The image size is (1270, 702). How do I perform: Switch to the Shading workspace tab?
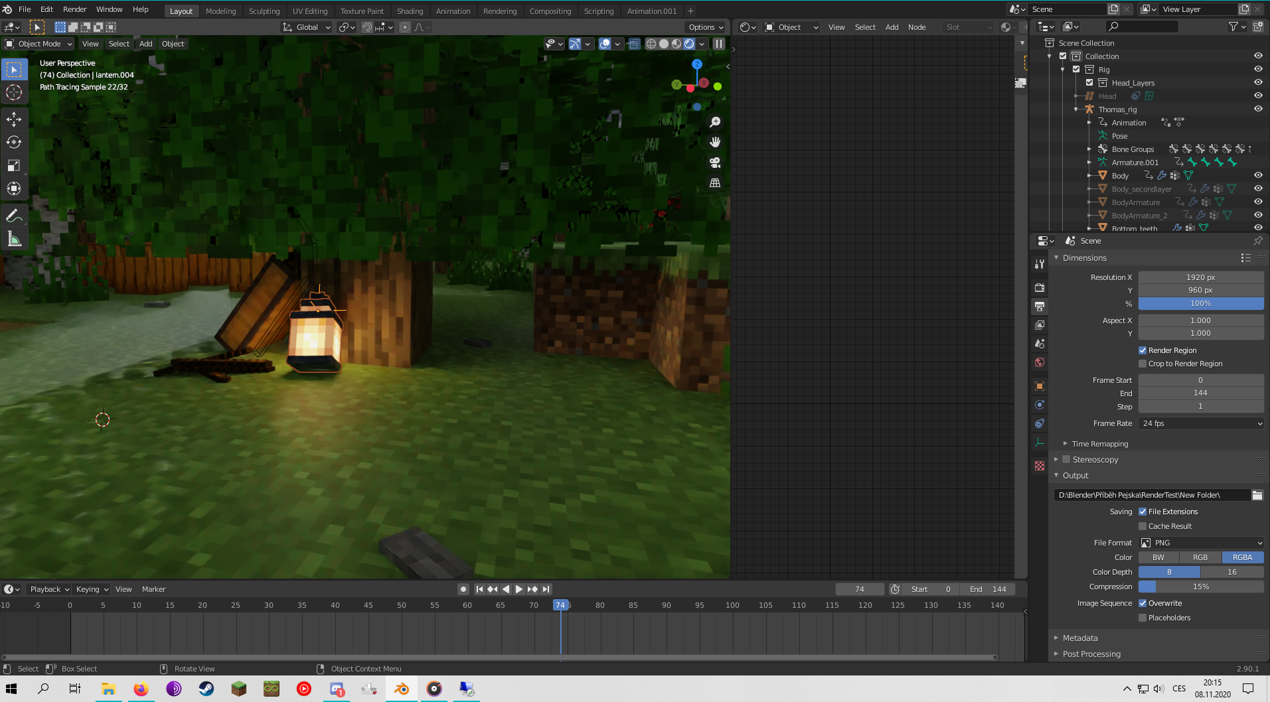click(410, 11)
